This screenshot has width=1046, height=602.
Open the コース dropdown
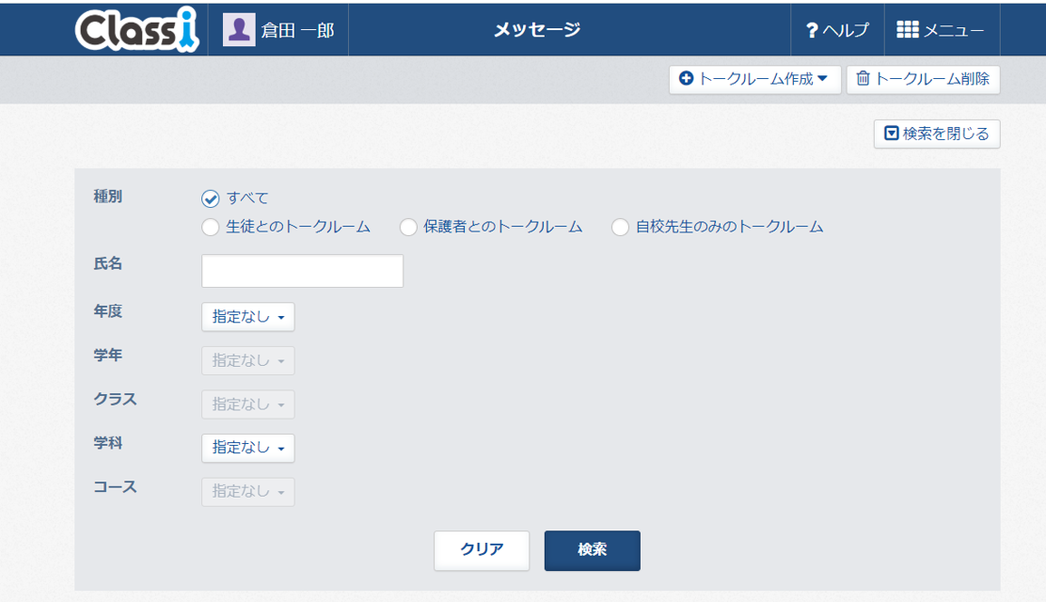(x=247, y=492)
